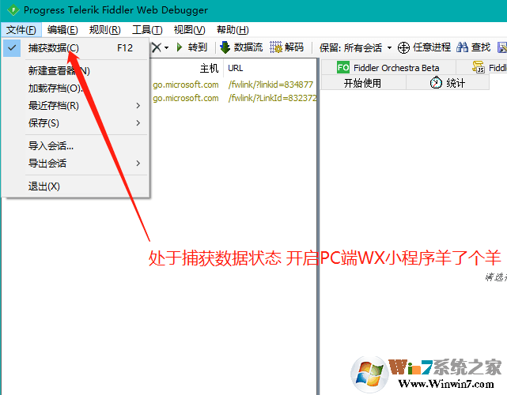Toggle the Capture Data (捕获数据) checkmark item
The width and height of the screenshot is (507, 395).
click(x=76, y=48)
